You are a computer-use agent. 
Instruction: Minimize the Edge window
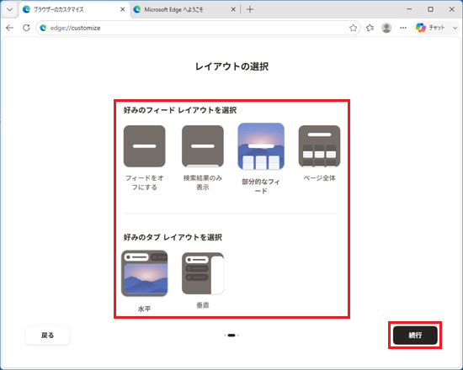click(409, 9)
